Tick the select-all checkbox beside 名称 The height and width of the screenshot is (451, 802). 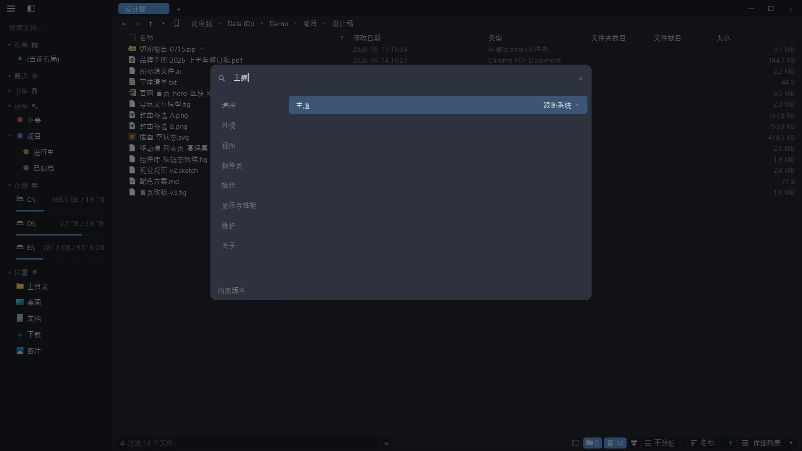(x=132, y=38)
